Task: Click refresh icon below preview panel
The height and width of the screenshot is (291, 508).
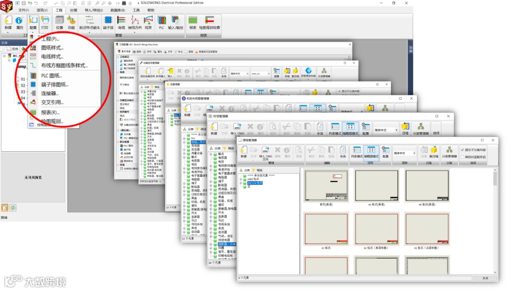Action: point(13,208)
